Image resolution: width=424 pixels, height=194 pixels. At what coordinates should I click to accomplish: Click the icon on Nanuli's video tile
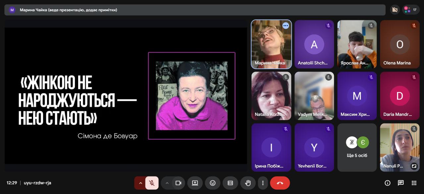414,166
